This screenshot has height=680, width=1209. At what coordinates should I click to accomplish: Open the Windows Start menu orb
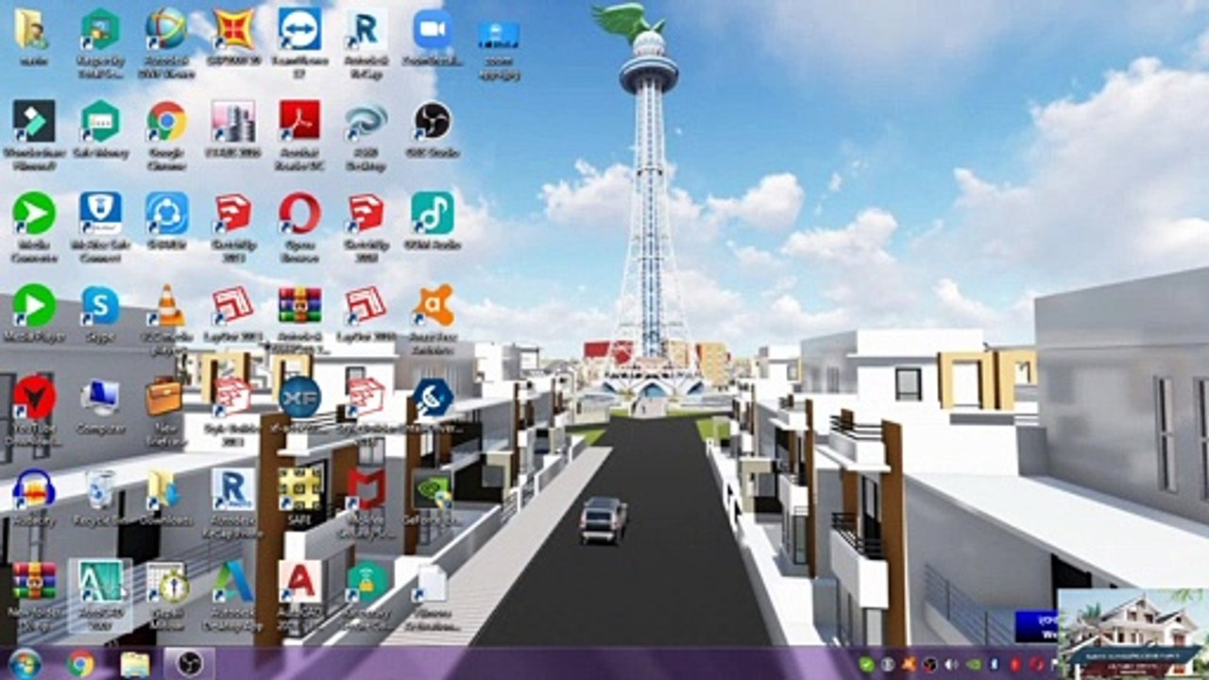(25, 663)
